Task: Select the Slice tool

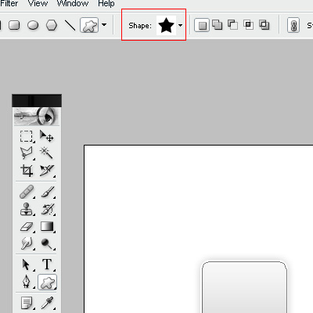Action: [x=47, y=171]
